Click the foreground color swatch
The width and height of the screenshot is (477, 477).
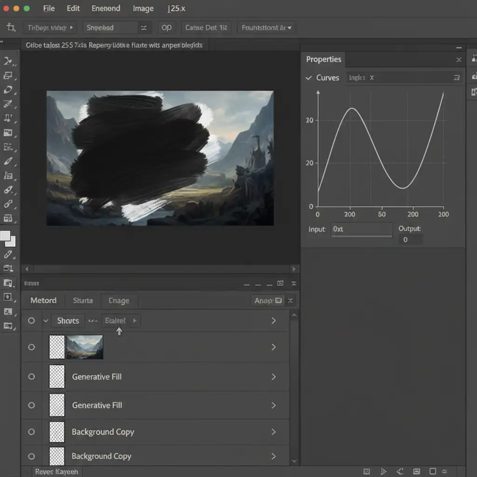click(x=6, y=236)
